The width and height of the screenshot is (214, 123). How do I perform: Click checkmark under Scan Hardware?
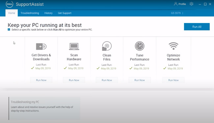click(x=65, y=68)
